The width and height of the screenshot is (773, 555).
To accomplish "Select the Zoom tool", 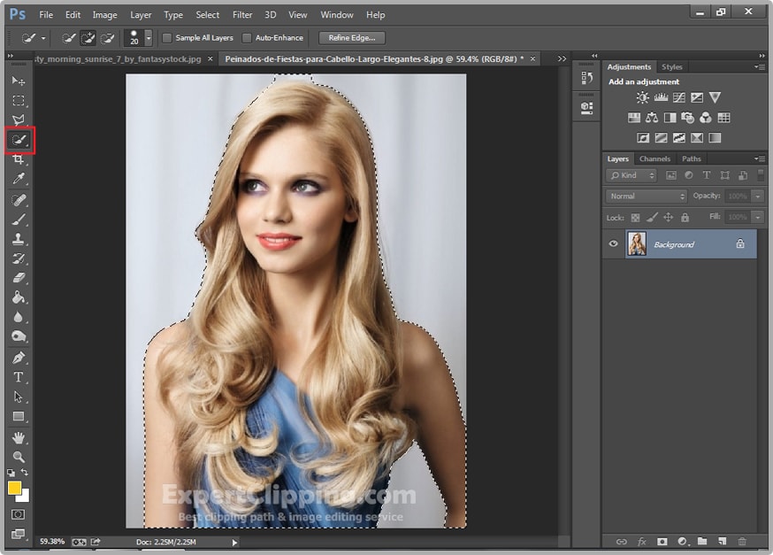I will coord(19,457).
